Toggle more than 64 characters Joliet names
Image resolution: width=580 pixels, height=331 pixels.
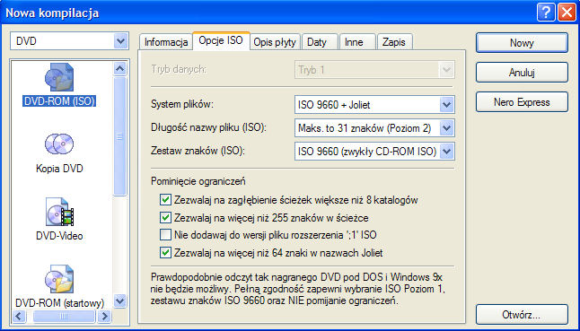click(165, 253)
